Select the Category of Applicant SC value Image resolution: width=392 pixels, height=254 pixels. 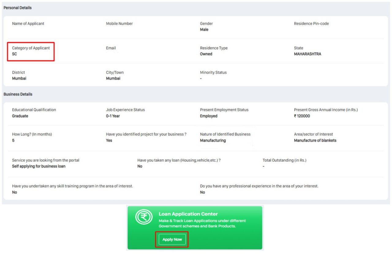coord(15,54)
